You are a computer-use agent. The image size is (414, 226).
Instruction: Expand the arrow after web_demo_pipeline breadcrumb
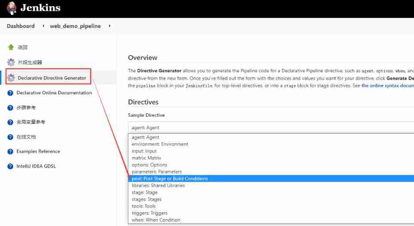click(x=109, y=26)
